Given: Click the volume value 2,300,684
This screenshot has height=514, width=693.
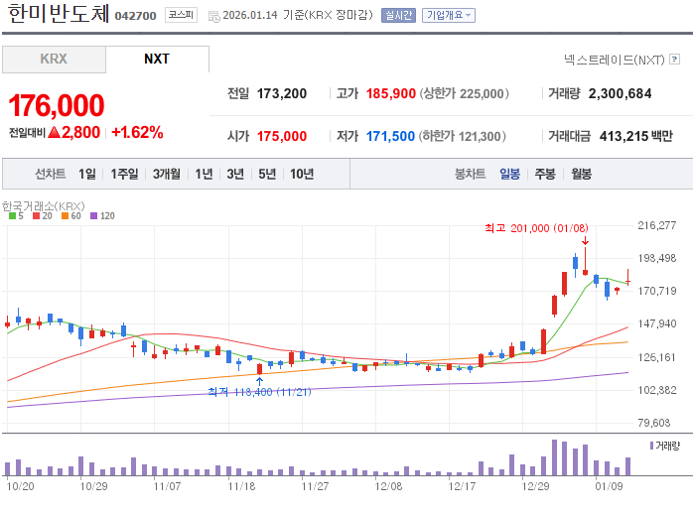Looking at the screenshot, I should [620, 93].
